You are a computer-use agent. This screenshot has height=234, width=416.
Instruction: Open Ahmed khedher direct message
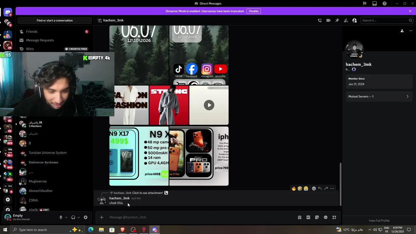click(54, 191)
